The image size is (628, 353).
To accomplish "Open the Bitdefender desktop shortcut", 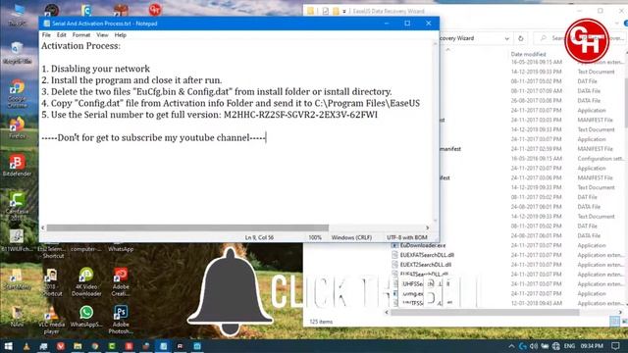I will tap(17, 166).
